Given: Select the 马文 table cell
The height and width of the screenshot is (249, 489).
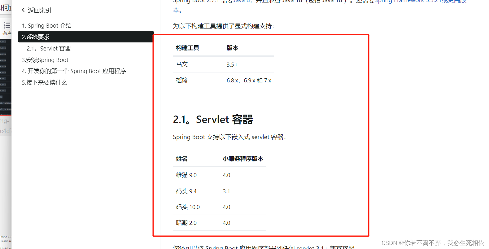Looking at the screenshot, I should [182, 64].
